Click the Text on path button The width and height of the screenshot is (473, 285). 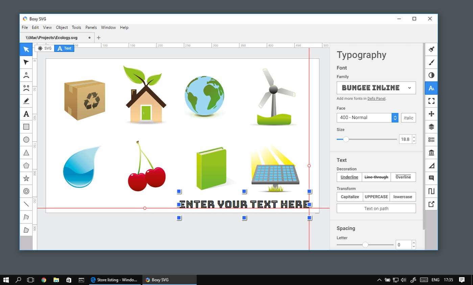click(376, 209)
